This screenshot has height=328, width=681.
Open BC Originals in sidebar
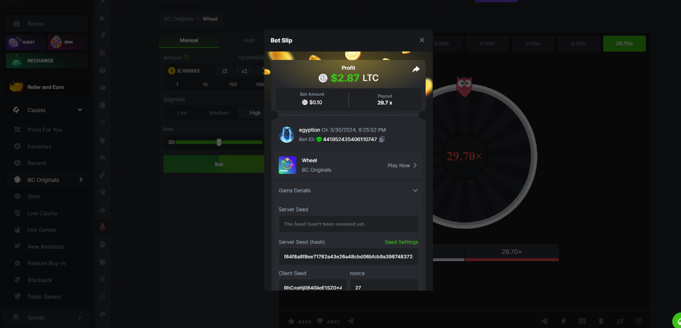click(x=43, y=180)
